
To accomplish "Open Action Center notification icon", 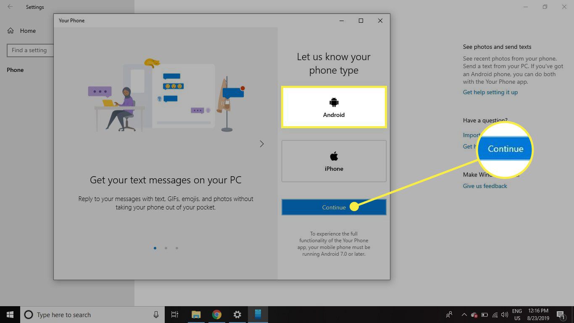I will 560,315.
